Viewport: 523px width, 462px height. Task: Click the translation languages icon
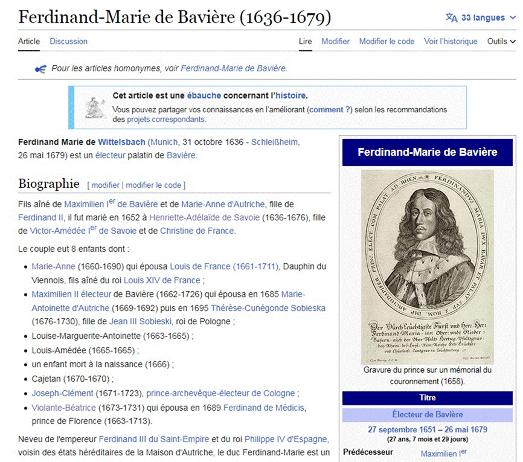coord(451,18)
